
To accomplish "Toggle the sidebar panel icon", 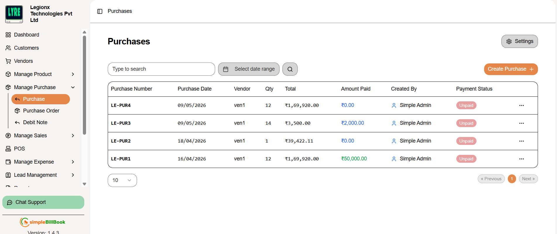I will pyautogui.click(x=100, y=11).
